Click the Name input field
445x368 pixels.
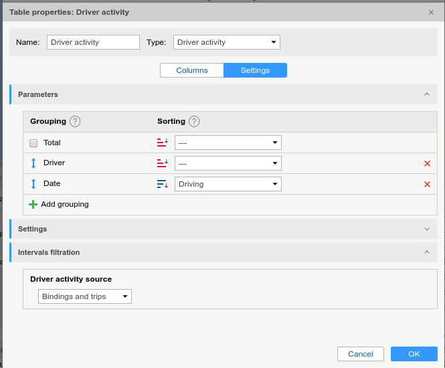point(93,42)
